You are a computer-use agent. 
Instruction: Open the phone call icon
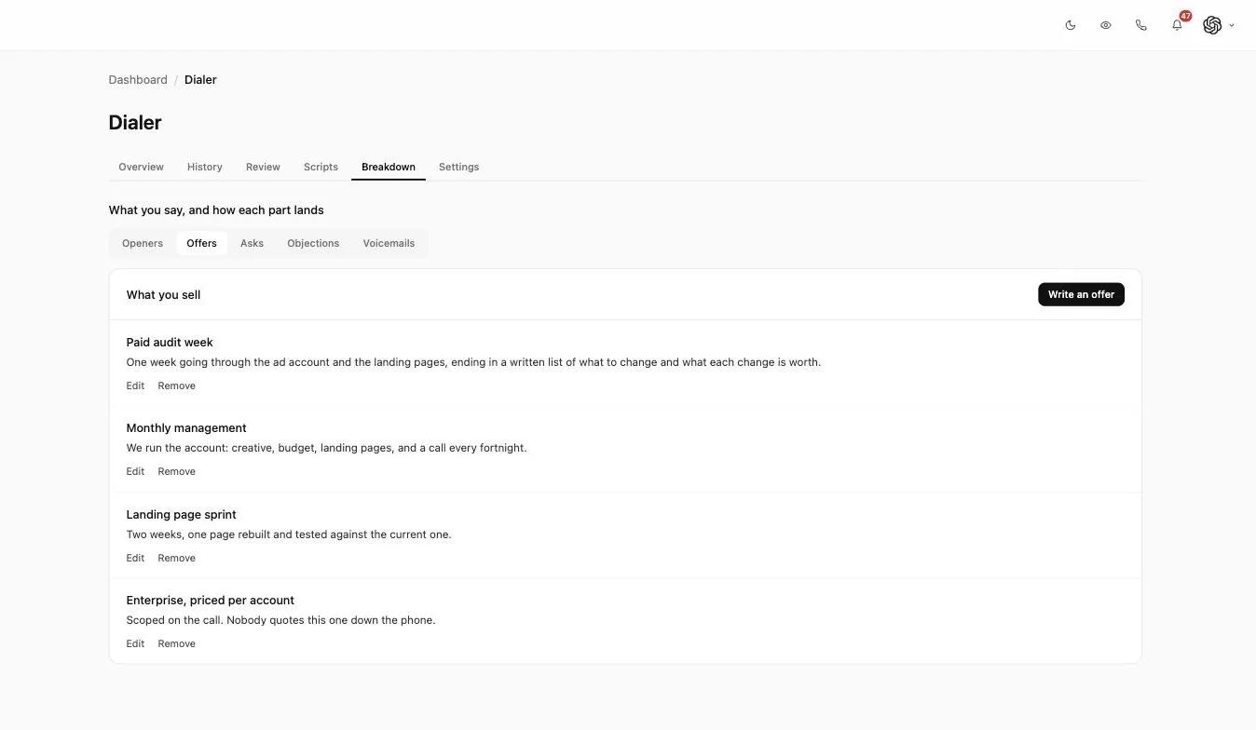point(1141,25)
